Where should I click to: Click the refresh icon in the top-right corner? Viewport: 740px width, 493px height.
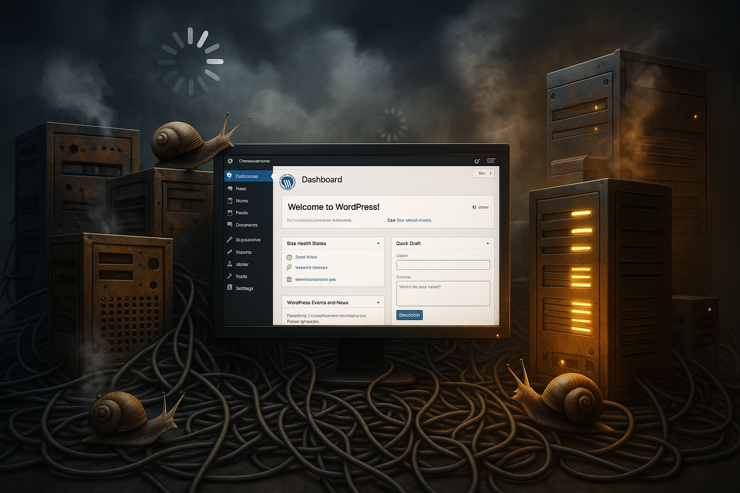476,161
